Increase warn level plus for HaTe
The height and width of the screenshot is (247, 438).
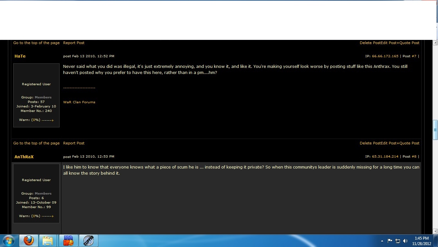tap(52, 120)
